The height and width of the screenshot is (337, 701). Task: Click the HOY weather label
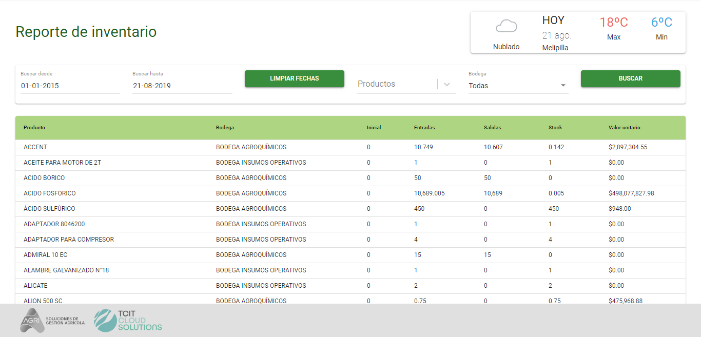click(553, 21)
